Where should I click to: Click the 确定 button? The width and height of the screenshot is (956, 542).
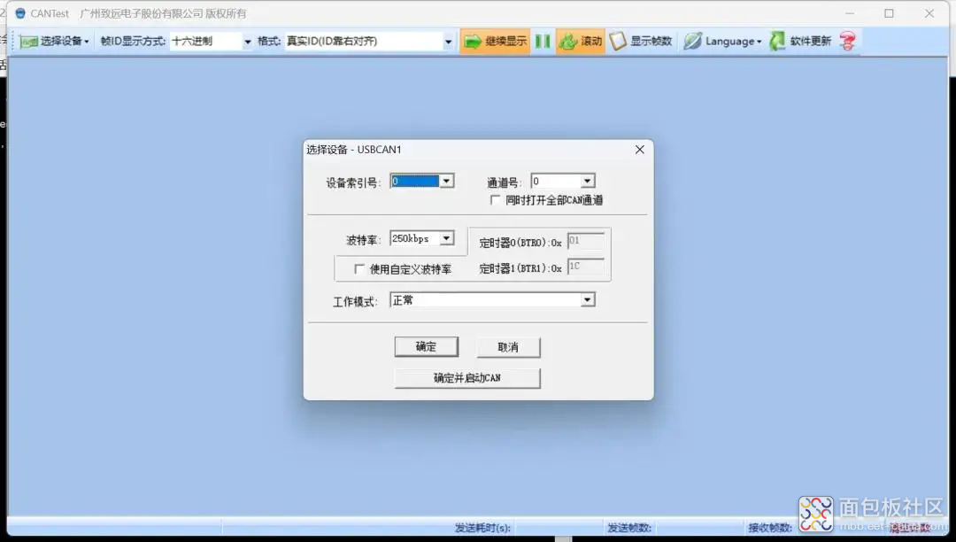coord(426,347)
